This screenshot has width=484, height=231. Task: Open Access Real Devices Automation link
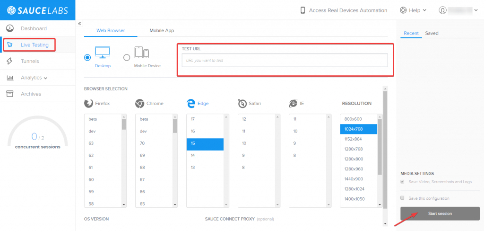click(x=344, y=10)
